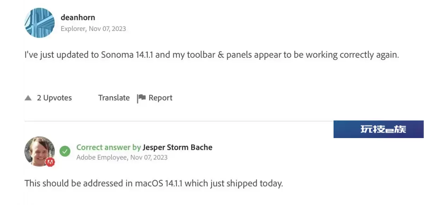View the 2 Upvotes count
Viewport: 424px width, 205px height.
(54, 98)
